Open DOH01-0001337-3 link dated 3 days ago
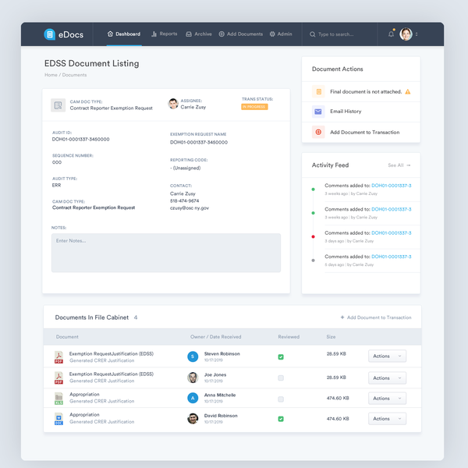This screenshot has height=468, width=468. coord(392,232)
